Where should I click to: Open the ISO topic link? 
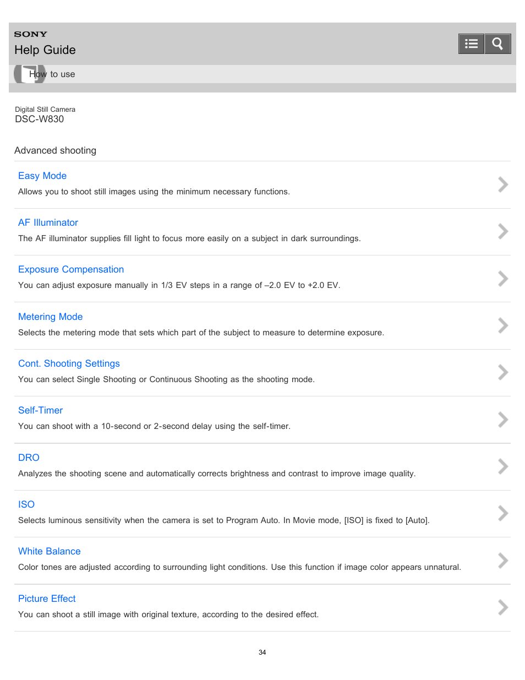coord(26,504)
